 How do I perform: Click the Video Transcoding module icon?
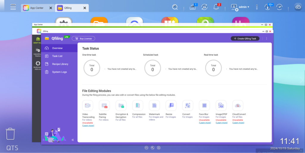tap(88, 105)
